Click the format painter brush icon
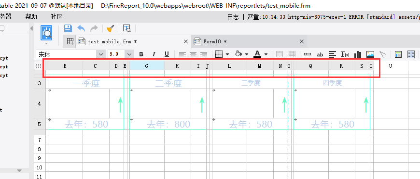 (x=111, y=28)
